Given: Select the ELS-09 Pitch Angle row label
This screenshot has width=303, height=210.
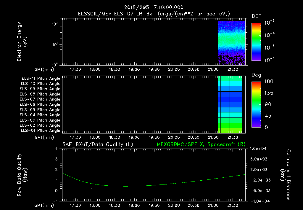Looking at the screenshot, I should click(x=40, y=89).
